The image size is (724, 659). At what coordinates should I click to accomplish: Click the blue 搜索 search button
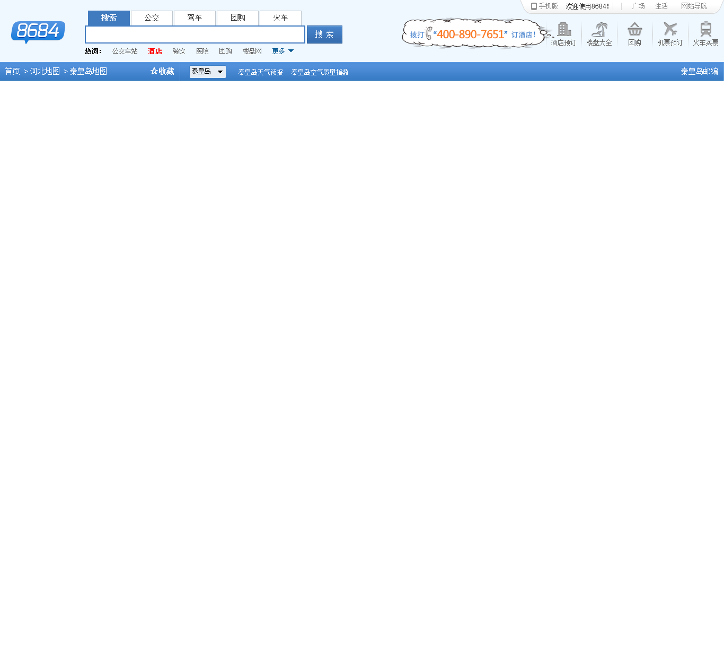coord(324,34)
